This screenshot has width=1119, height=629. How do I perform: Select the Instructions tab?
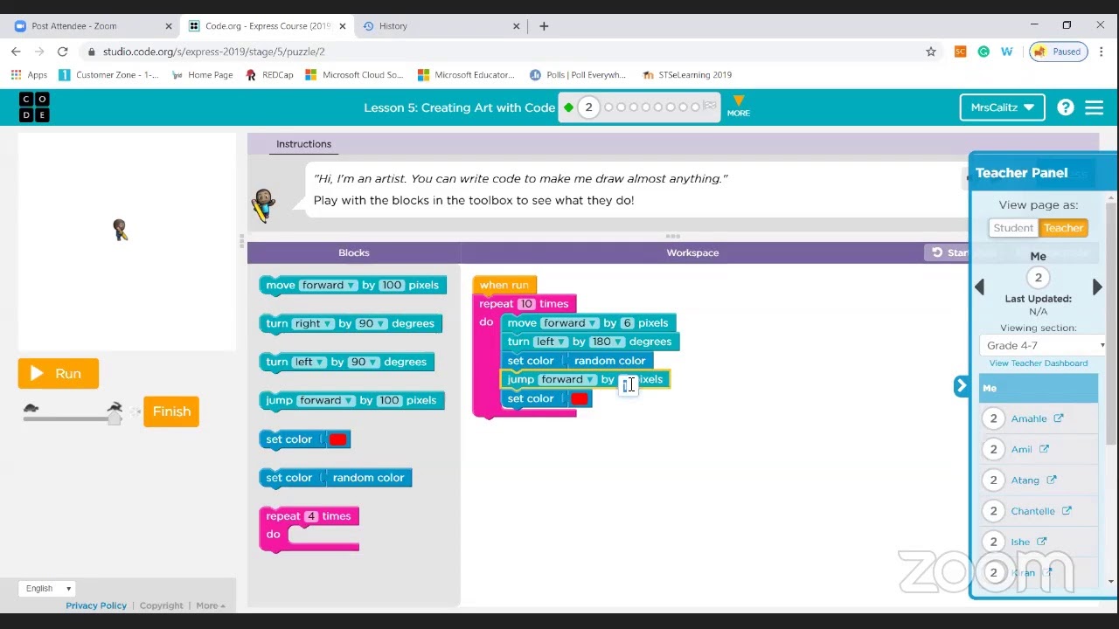tap(303, 144)
